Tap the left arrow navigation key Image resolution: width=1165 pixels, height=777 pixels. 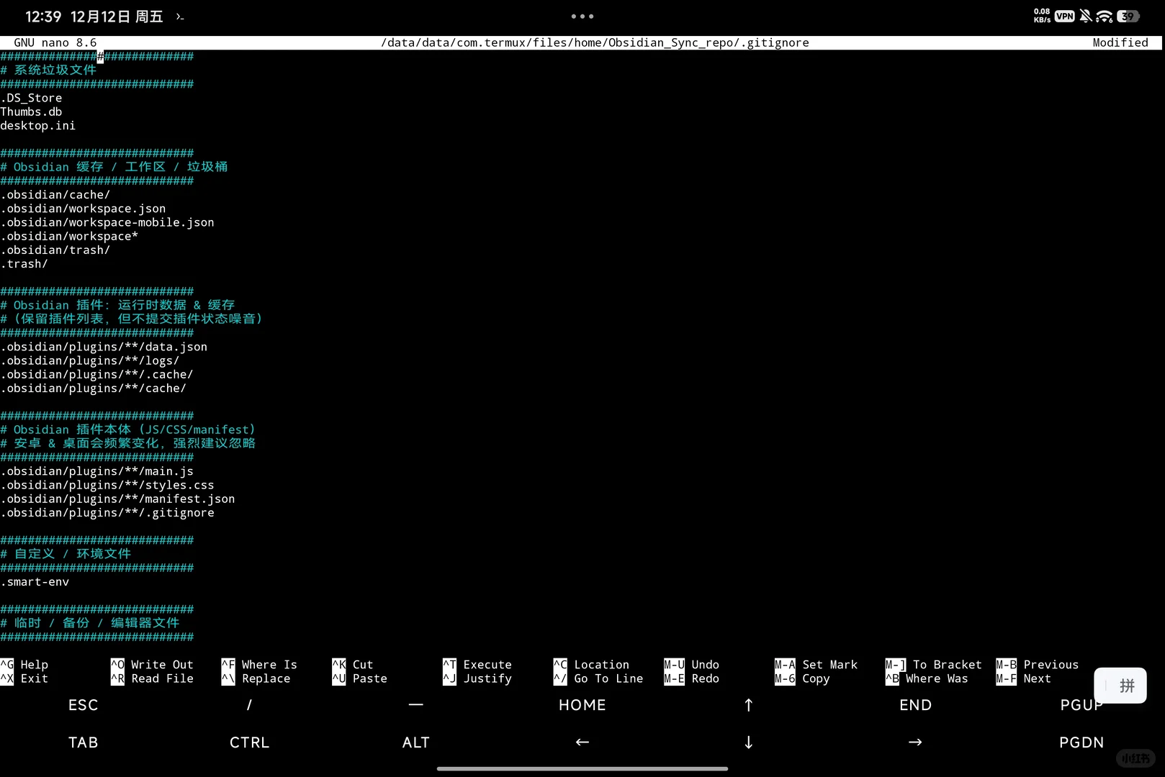pyautogui.click(x=582, y=742)
